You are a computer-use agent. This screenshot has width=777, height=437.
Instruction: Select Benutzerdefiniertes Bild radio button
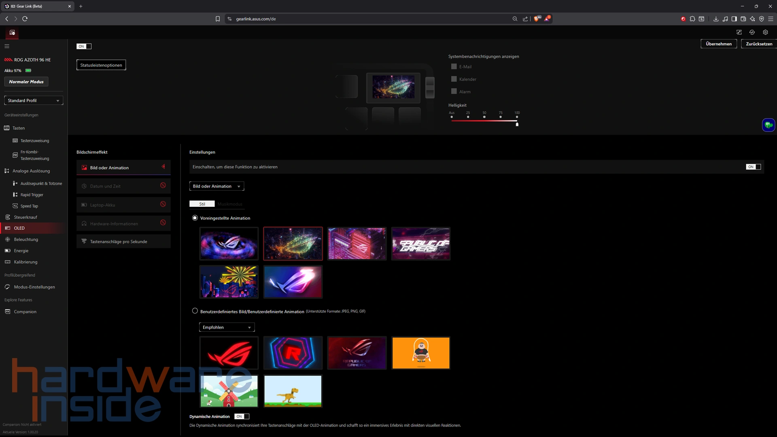(195, 311)
